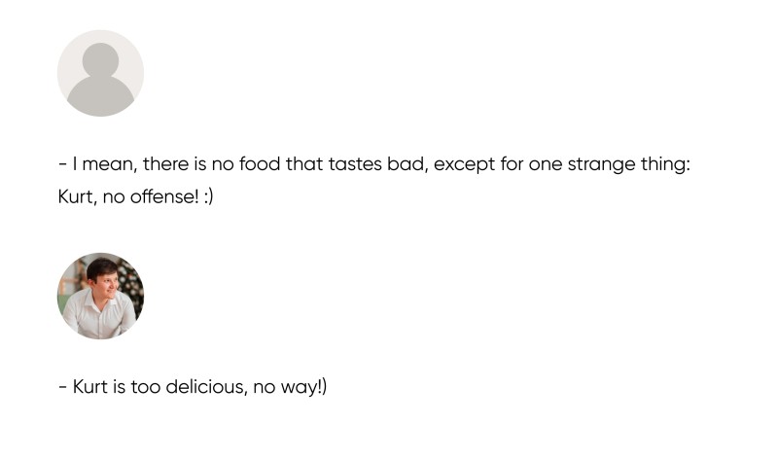Click the words 'strange thing:' in the first comment
This screenshot has width=778, height=458.
click(628, 164)
